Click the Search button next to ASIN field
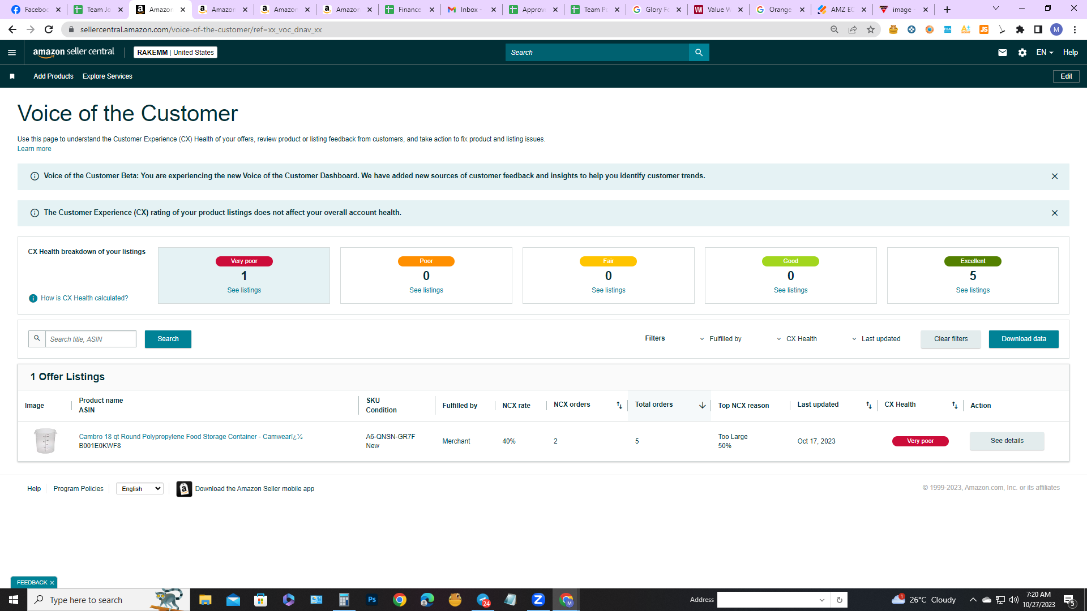Image resolution: width=1087 pixels, height=611 pixels. click(168, 339)
